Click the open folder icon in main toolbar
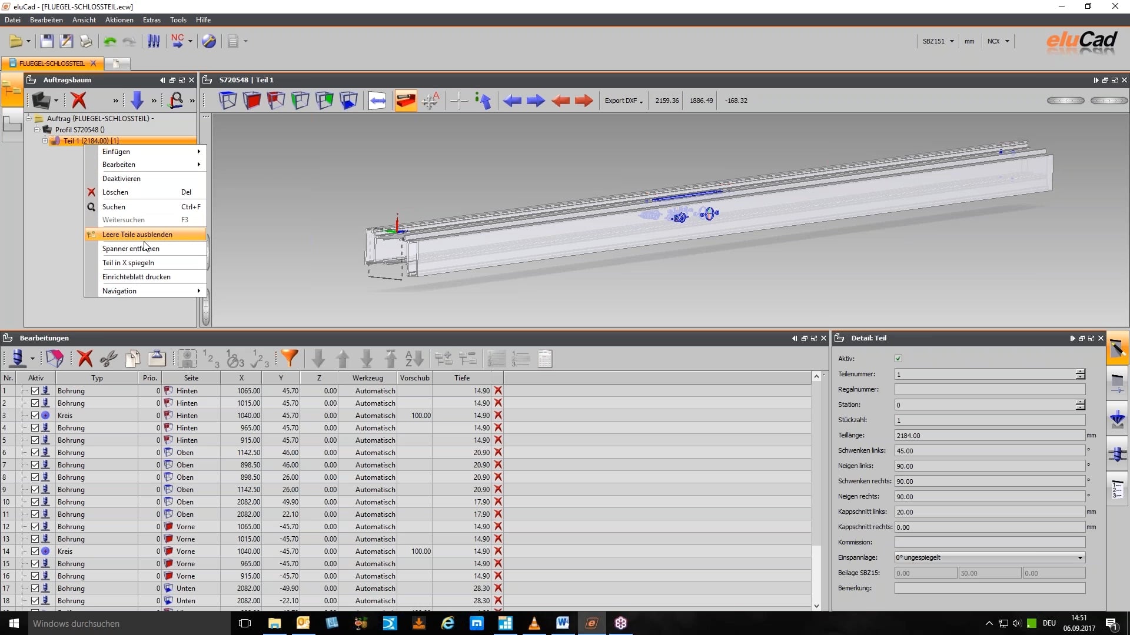 (16, 41)
